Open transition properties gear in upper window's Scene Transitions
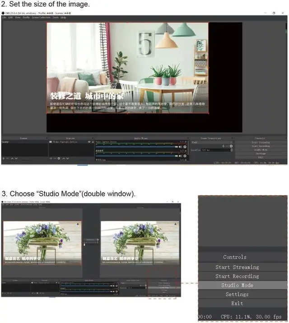Viewport: 289px width, 323px height. click(x=231, y=146)
